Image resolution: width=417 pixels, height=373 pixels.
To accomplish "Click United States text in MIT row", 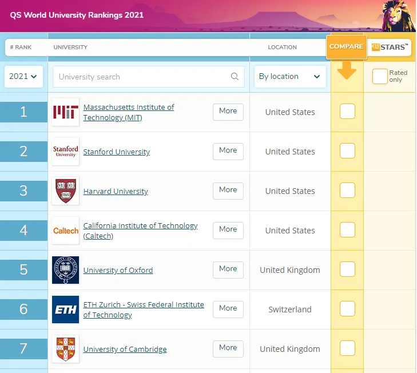I will pos(290,112).
